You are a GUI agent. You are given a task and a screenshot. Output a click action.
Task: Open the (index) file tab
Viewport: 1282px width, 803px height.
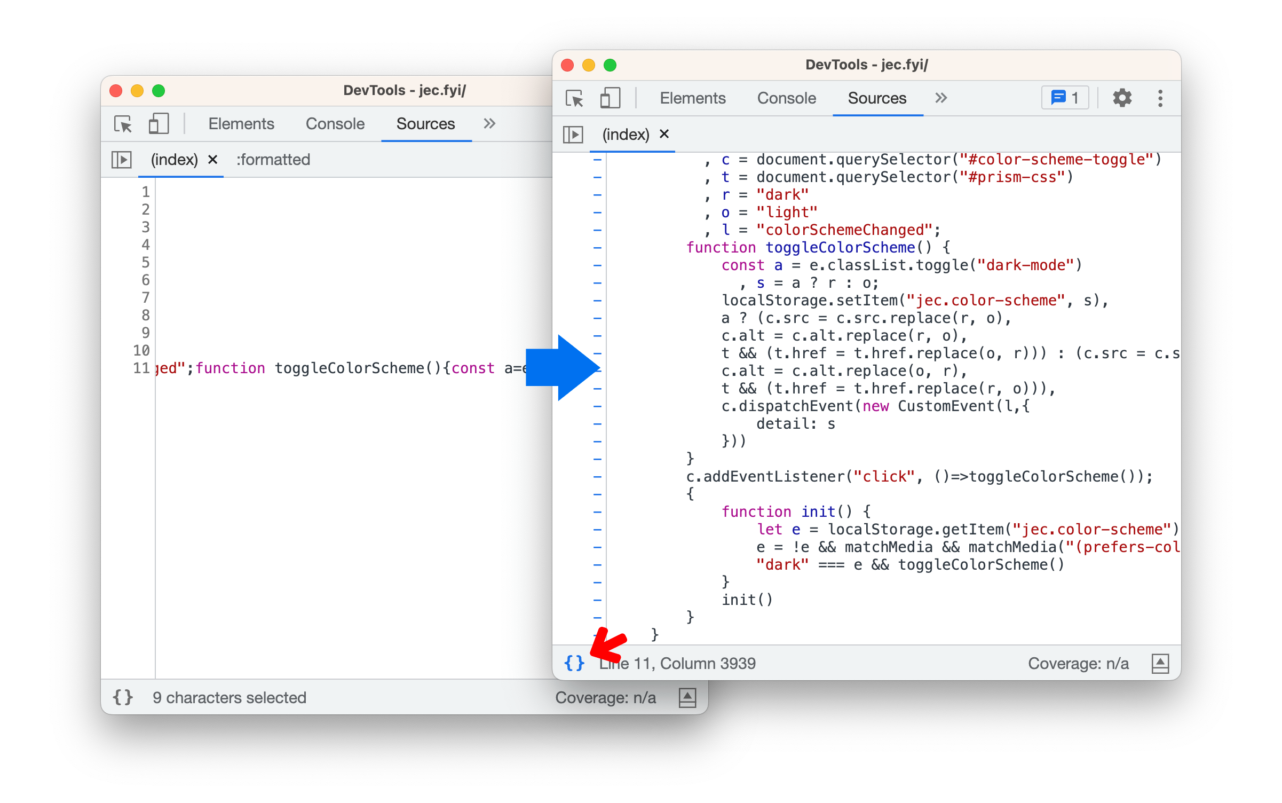625,132
